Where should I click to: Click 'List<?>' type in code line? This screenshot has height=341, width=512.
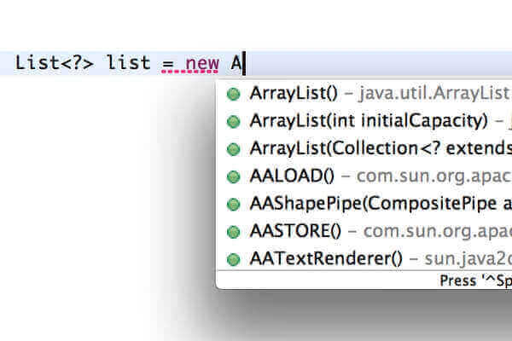pyautogui.click(x=54, y=62)
